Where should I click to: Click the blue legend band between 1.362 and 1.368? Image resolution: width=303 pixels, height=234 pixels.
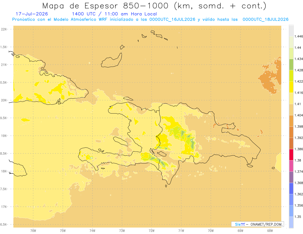(291, 188)
